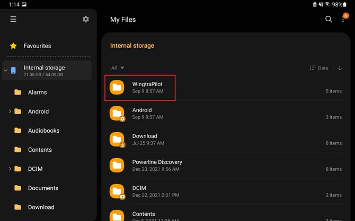Click the 8 items count for Powerline Discovery

tap(333, 169)
